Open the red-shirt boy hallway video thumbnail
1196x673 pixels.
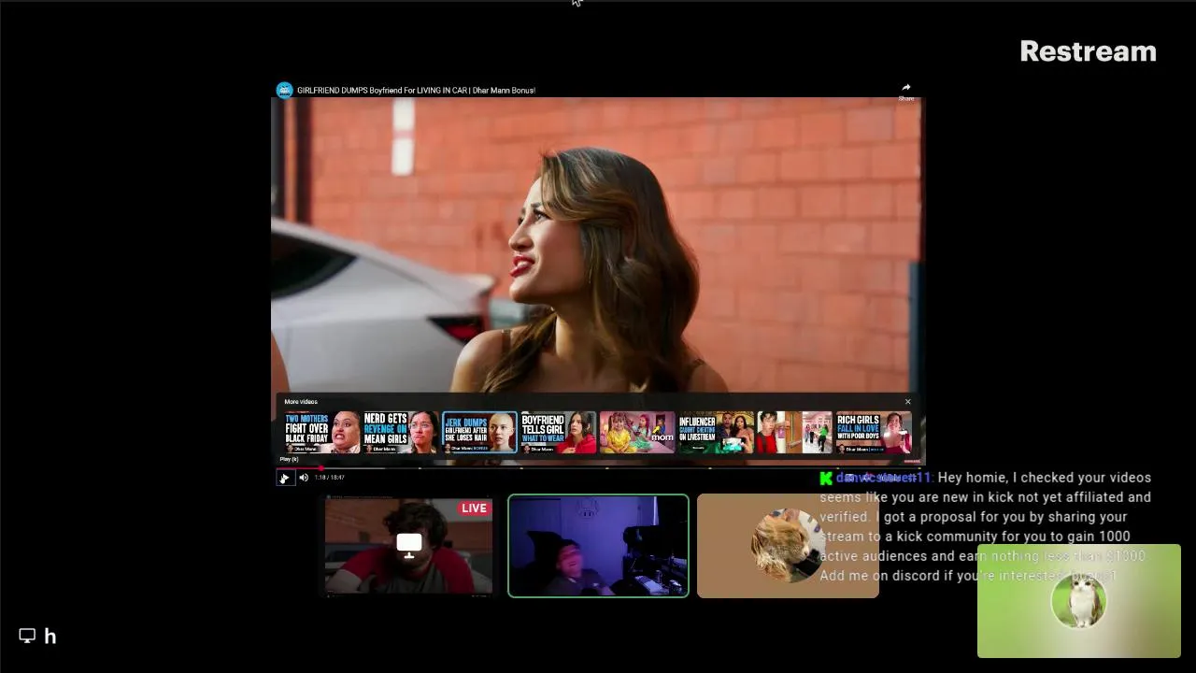coord(794,433)
